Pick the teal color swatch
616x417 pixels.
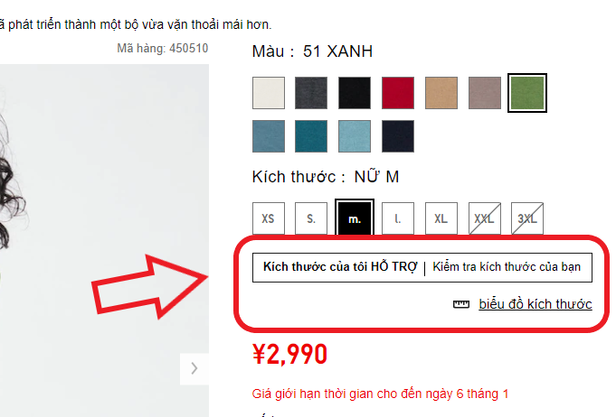pos(311,136)
